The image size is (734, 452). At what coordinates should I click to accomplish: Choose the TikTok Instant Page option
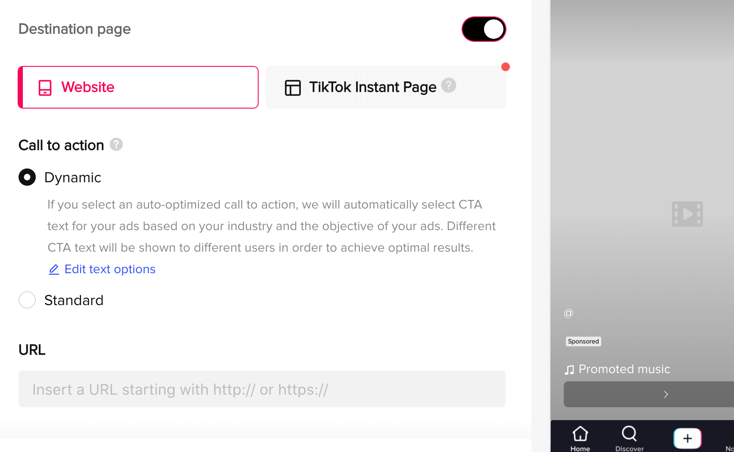point(386,87)
